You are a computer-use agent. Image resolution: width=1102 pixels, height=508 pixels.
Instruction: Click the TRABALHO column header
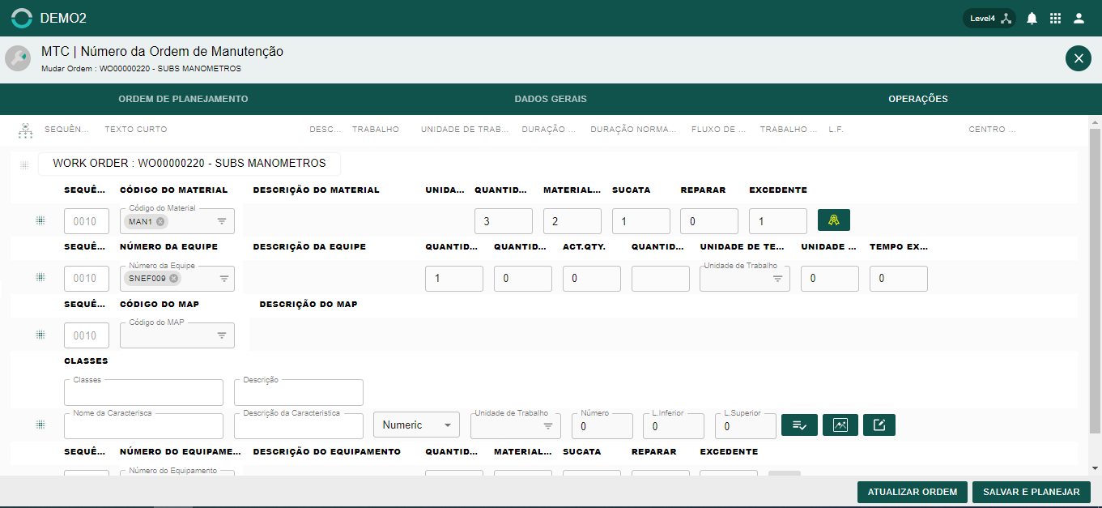(376, 130)
